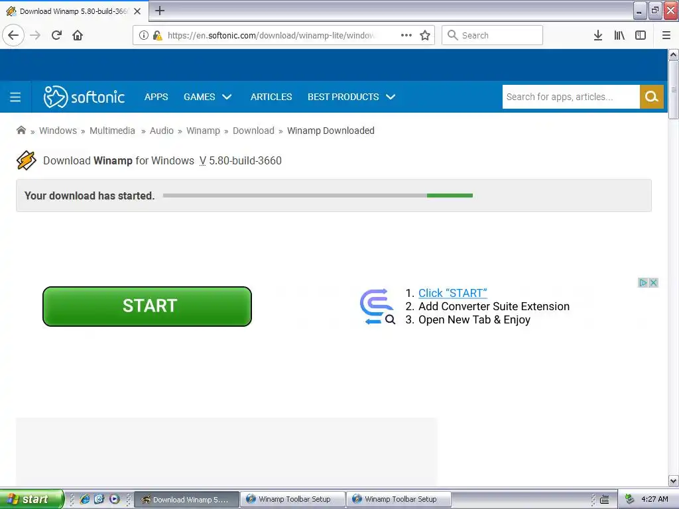This screenshot has width=679, height=509.
Task: Click the breadcrumb home icon
Action: 21,131
